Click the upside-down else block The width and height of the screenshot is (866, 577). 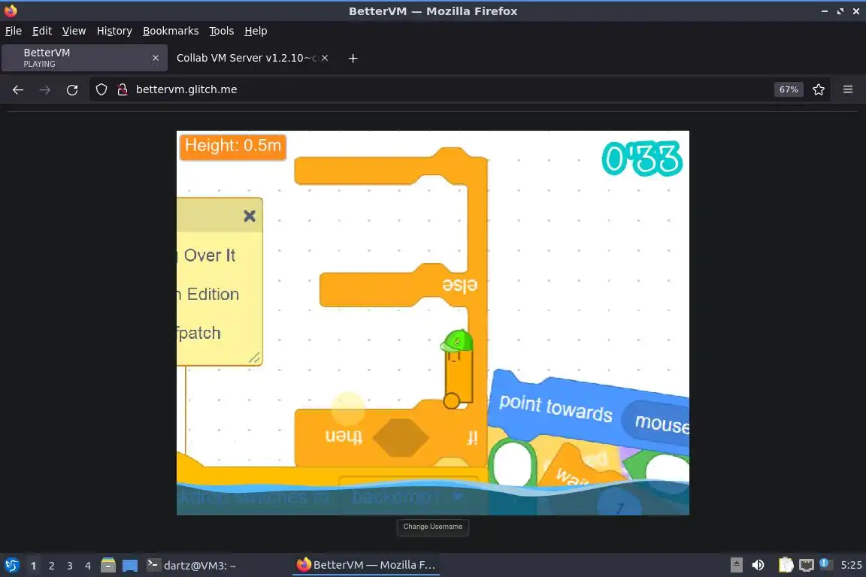click(x=403, y=285)
